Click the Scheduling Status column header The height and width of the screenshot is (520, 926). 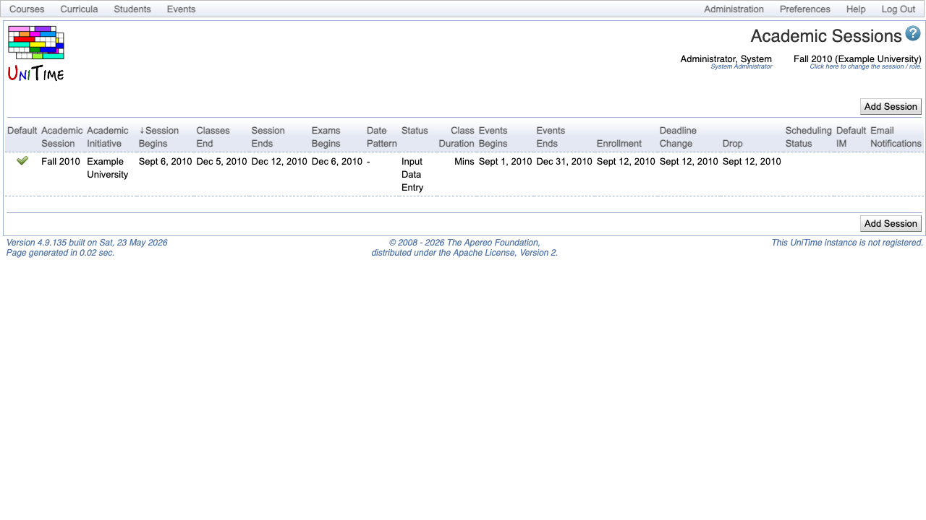click(x=809, y=137)
